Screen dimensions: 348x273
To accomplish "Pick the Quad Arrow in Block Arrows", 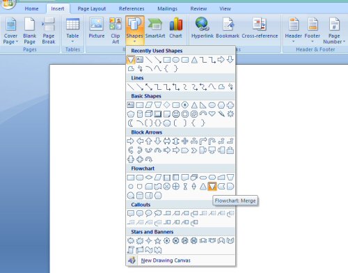I will (185, 141).
